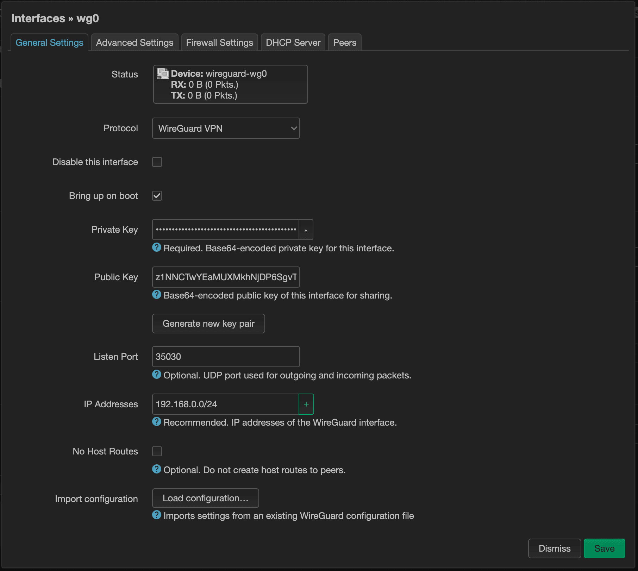The width and height of the screenshot is (638, 571).
Task: Click help icon beside Public Key hint
Action: [x=157, y=295]
